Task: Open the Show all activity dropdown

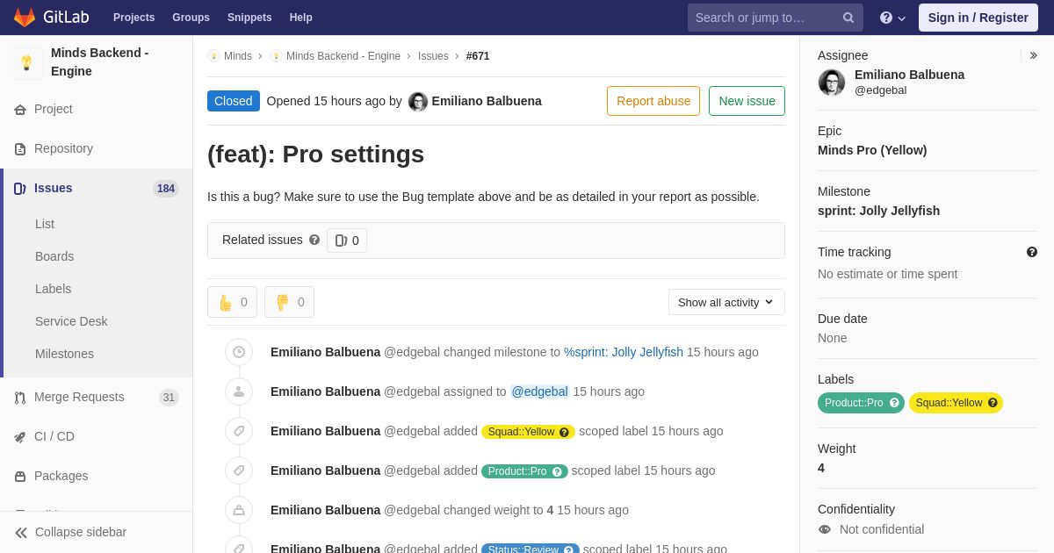Action: tap(726, 302)
